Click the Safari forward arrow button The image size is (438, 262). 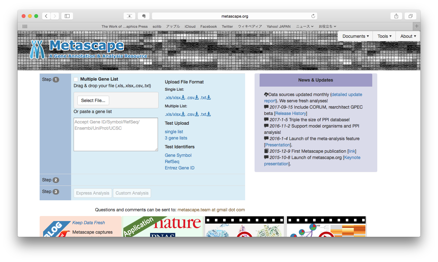(55, 16)
